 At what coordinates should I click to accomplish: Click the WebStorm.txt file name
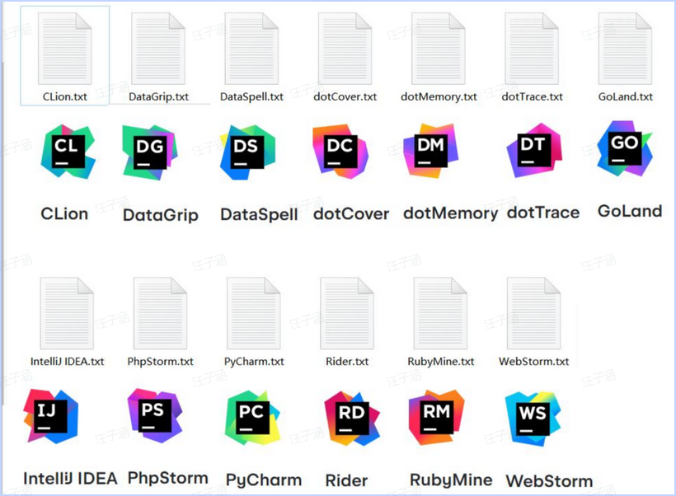533,361
